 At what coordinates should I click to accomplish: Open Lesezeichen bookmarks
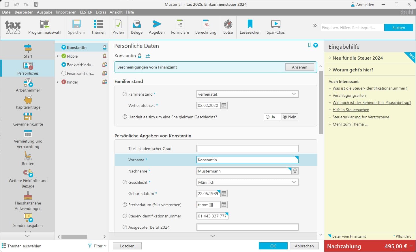click(x=250, y=27)
